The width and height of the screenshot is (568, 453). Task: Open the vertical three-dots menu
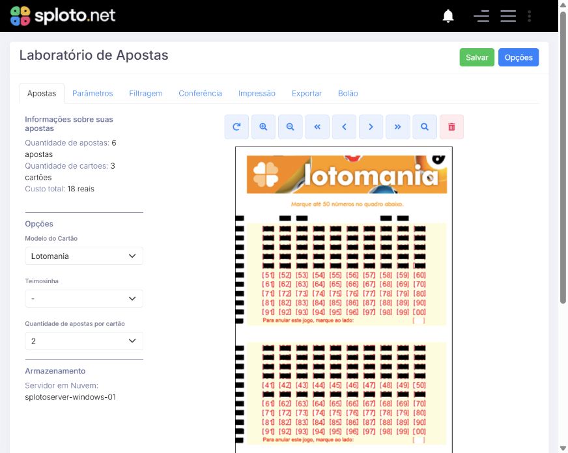tap(529, 16)
